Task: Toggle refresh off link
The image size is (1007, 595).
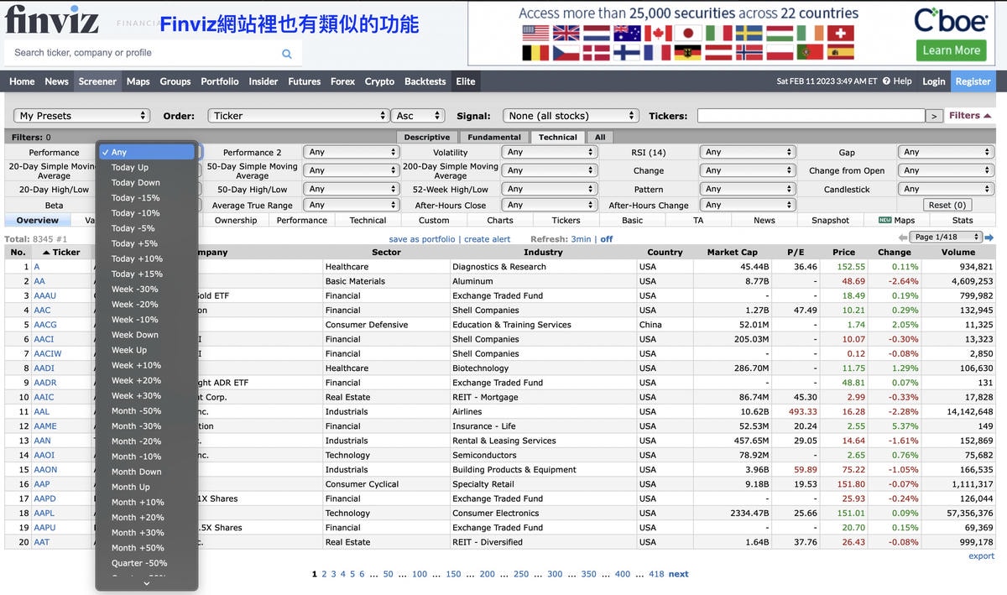Action: tap(606, 239)
